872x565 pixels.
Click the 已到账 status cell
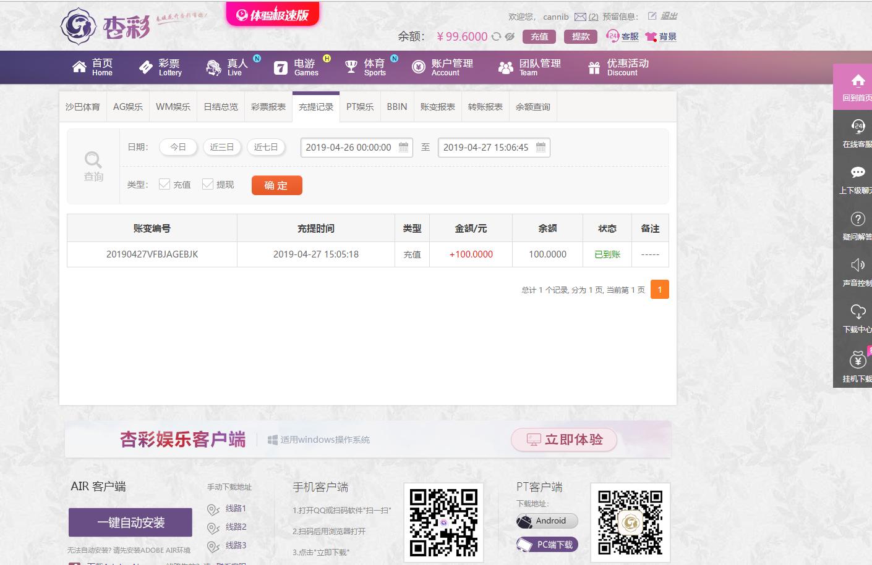607,254
